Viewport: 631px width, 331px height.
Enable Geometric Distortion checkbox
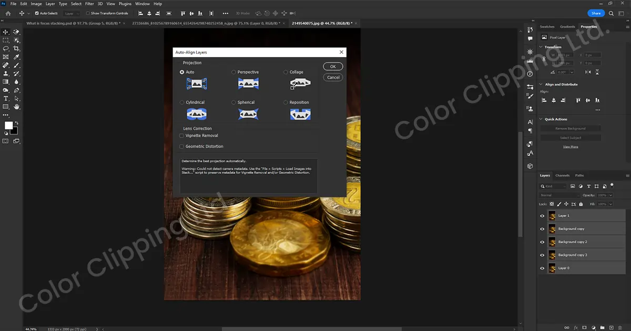tap(182, 147)
